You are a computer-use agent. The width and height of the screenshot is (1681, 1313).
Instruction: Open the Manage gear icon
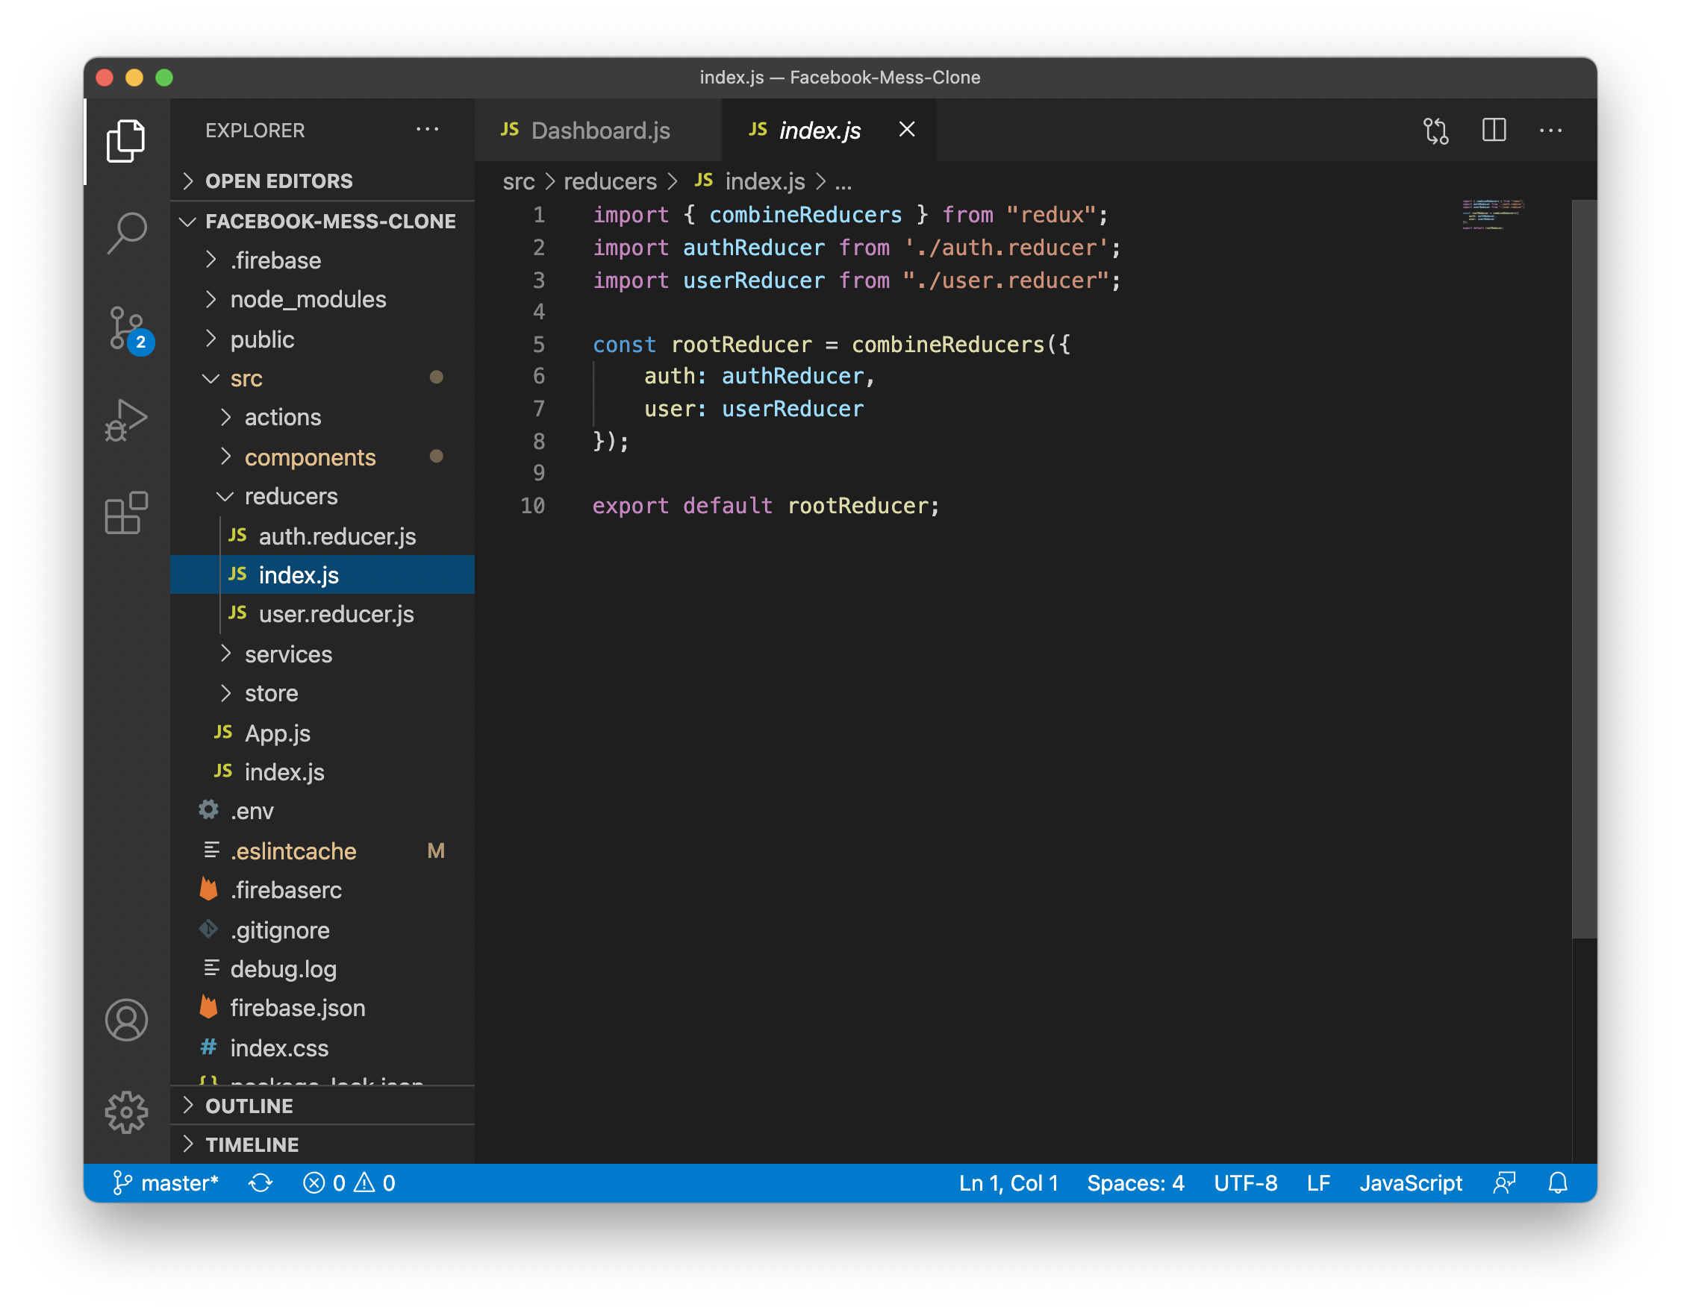(126, 1112)
